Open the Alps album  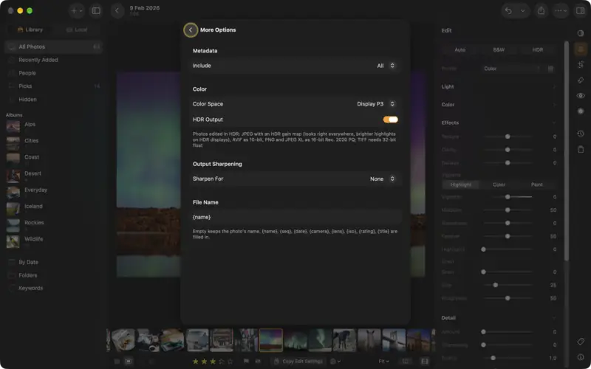[53, 126]
